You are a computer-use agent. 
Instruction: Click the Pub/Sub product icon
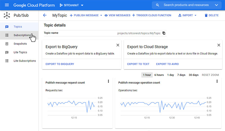pos(7,15)
